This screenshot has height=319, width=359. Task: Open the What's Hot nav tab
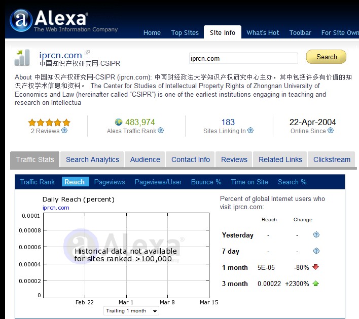pos(263,33)
